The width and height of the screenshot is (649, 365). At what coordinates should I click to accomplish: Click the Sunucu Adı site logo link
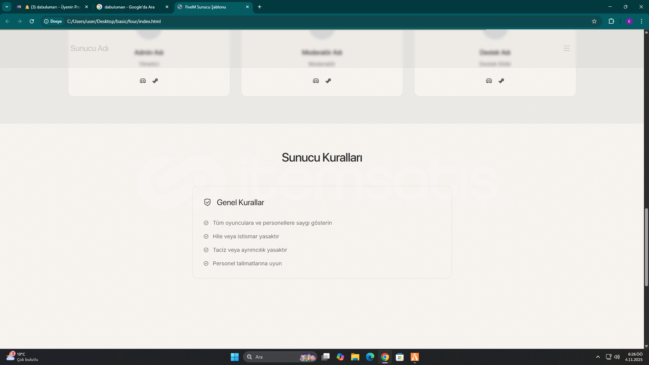pyautogui.click(x=89, y=48)
